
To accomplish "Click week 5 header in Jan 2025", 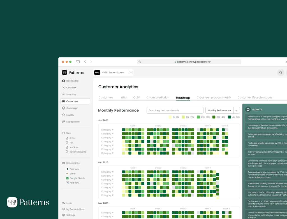I will pos(225,126).
